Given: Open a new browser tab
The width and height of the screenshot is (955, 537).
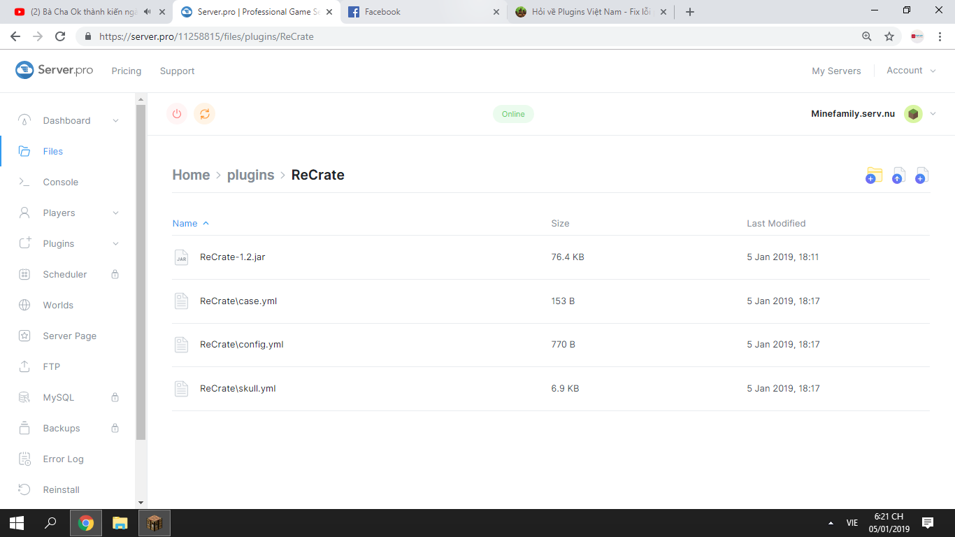Looking at the screenshot, I should (690, 12).
